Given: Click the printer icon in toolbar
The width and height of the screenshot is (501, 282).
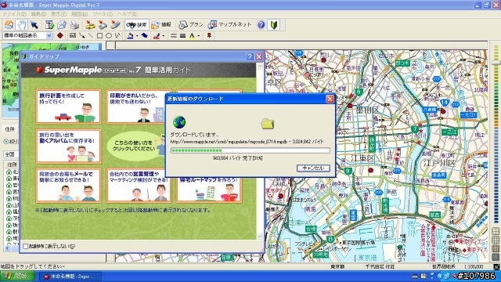Looking at the screenshot, I should [75, 24].
